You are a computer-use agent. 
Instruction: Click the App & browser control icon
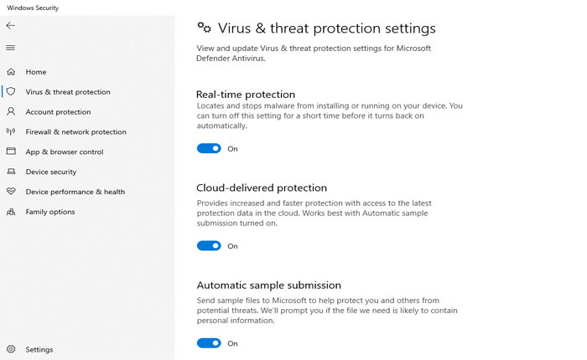[11, 152]
